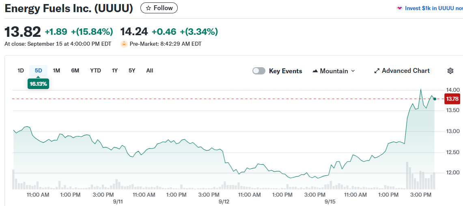Click the mountain chart type icon
Screen dimensions: 463x206
click(315, 71)
